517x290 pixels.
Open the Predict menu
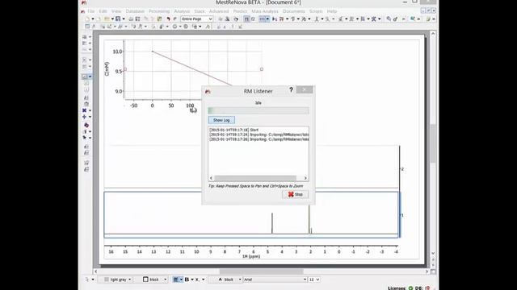coord(240,11)
